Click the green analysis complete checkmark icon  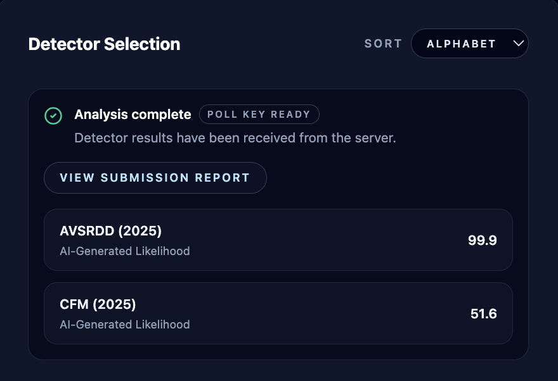[x=53, y=116]
